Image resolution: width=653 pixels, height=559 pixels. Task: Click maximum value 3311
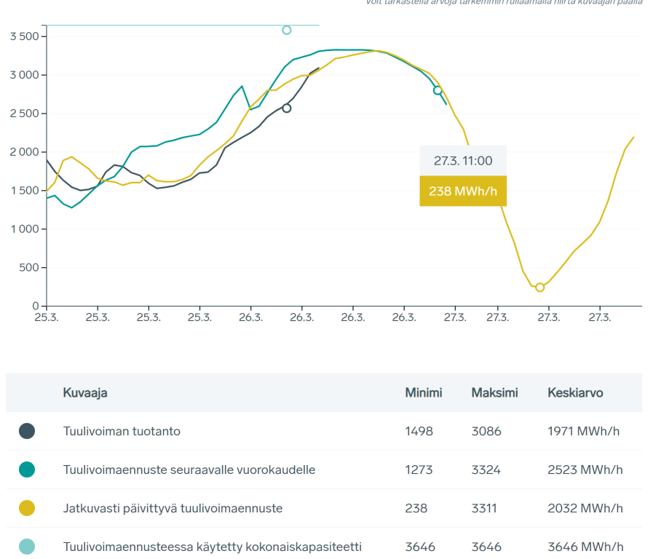coord(484,508)
